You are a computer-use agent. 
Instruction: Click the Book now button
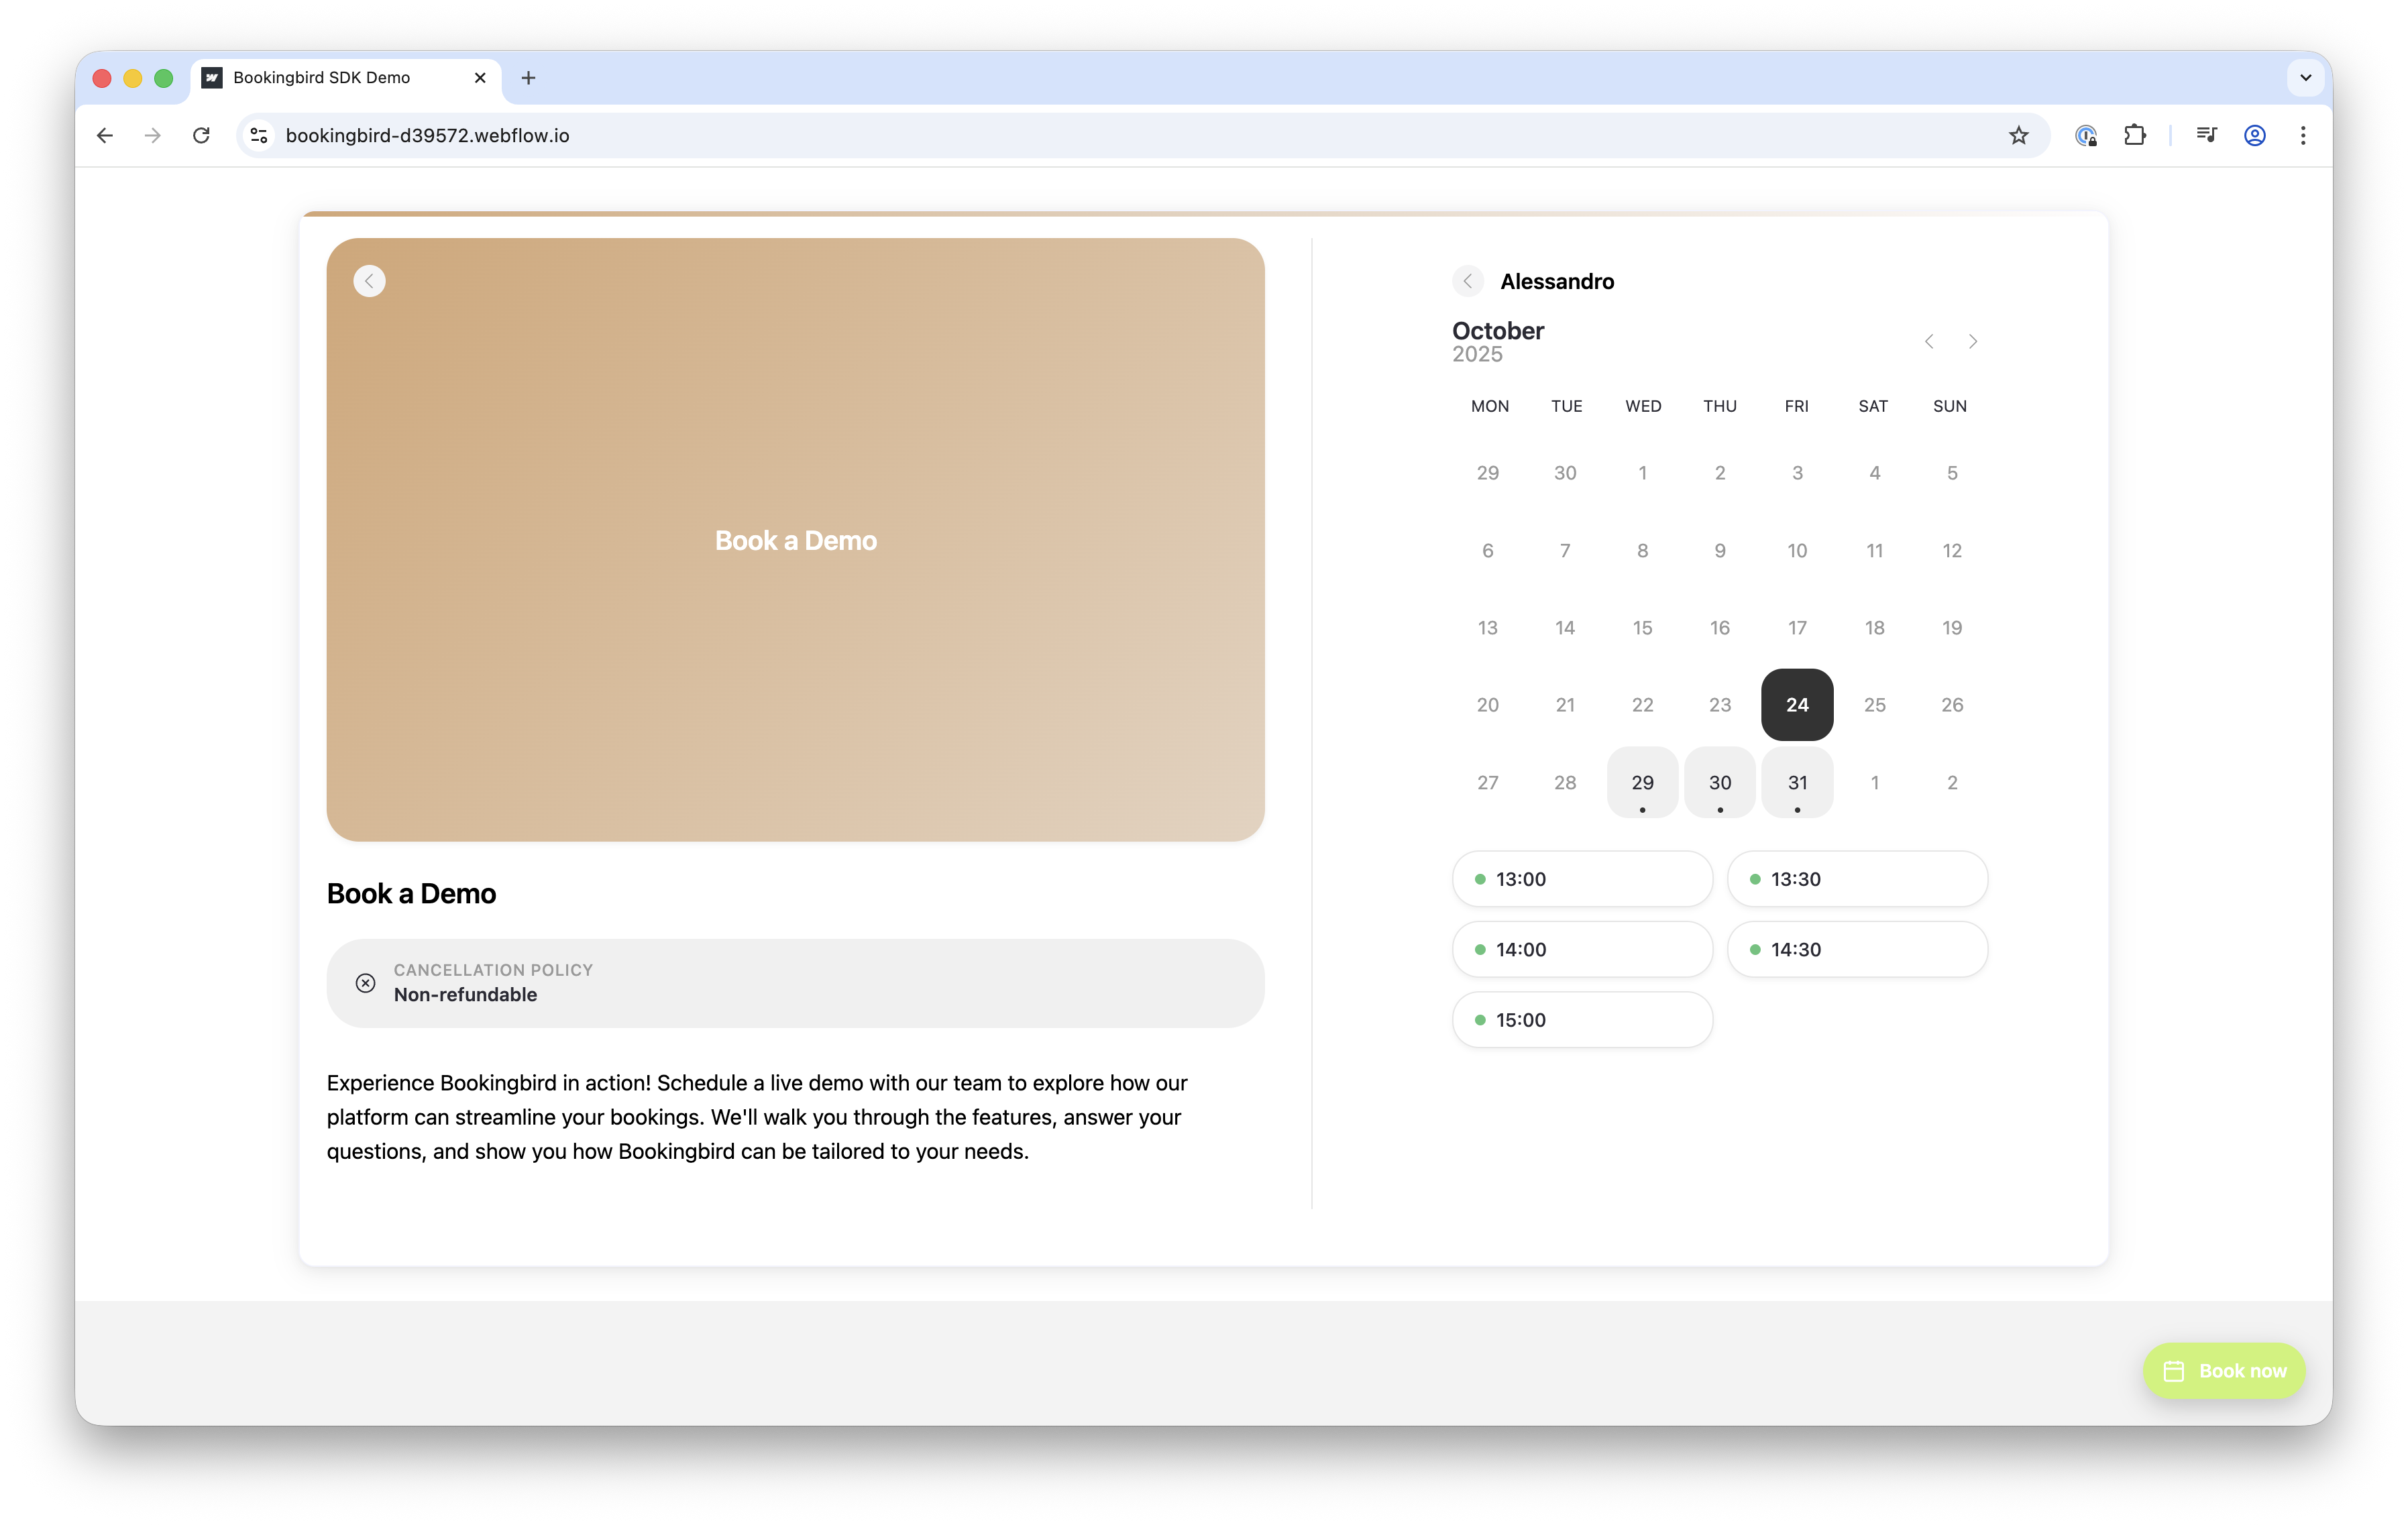click(x=2224, y=1371)
